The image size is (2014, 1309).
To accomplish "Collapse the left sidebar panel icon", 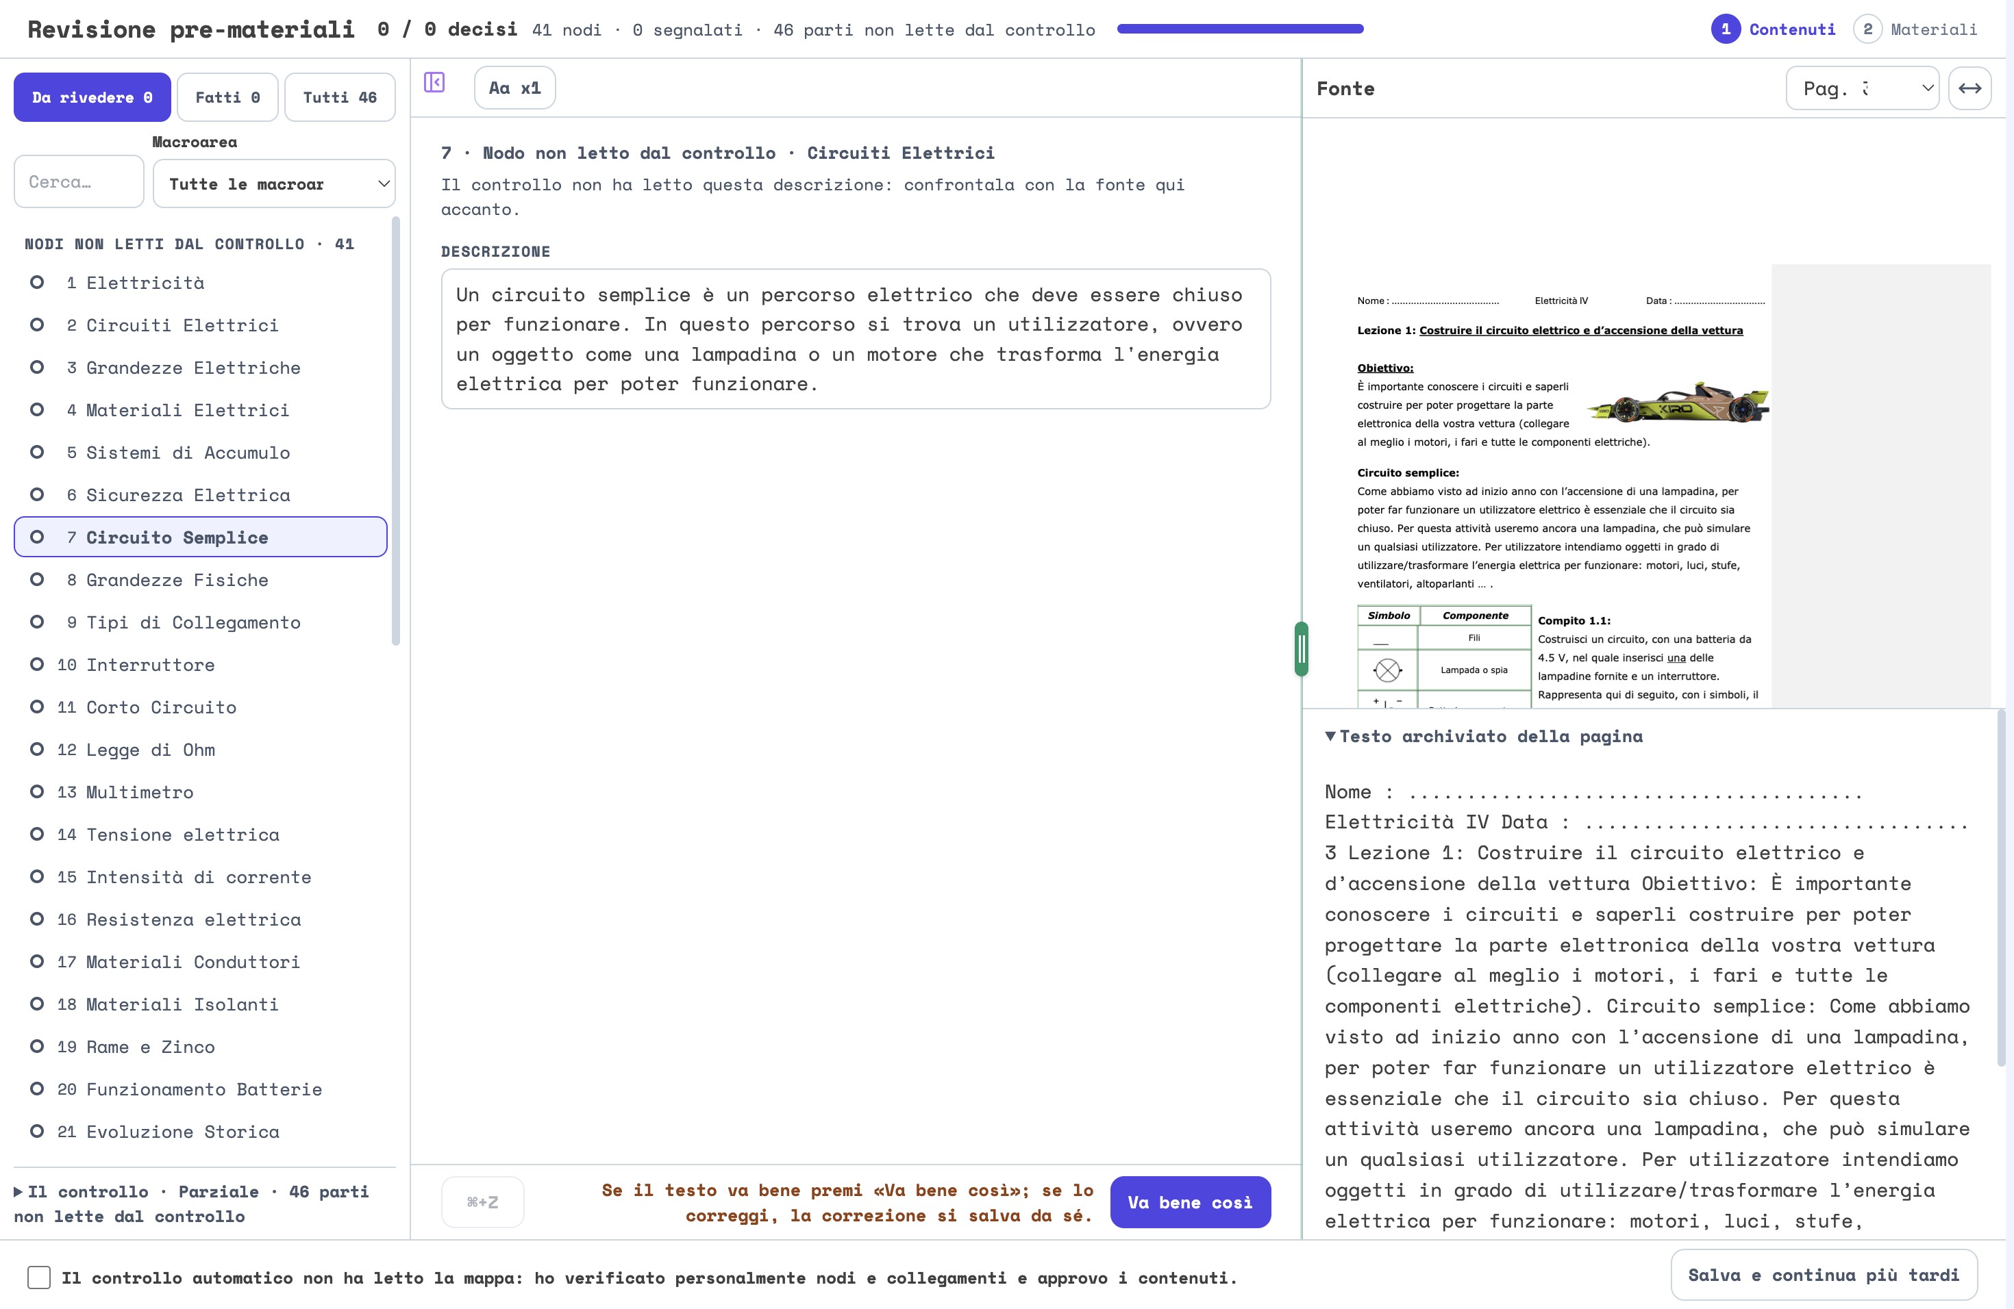I will tap(434, 82).
